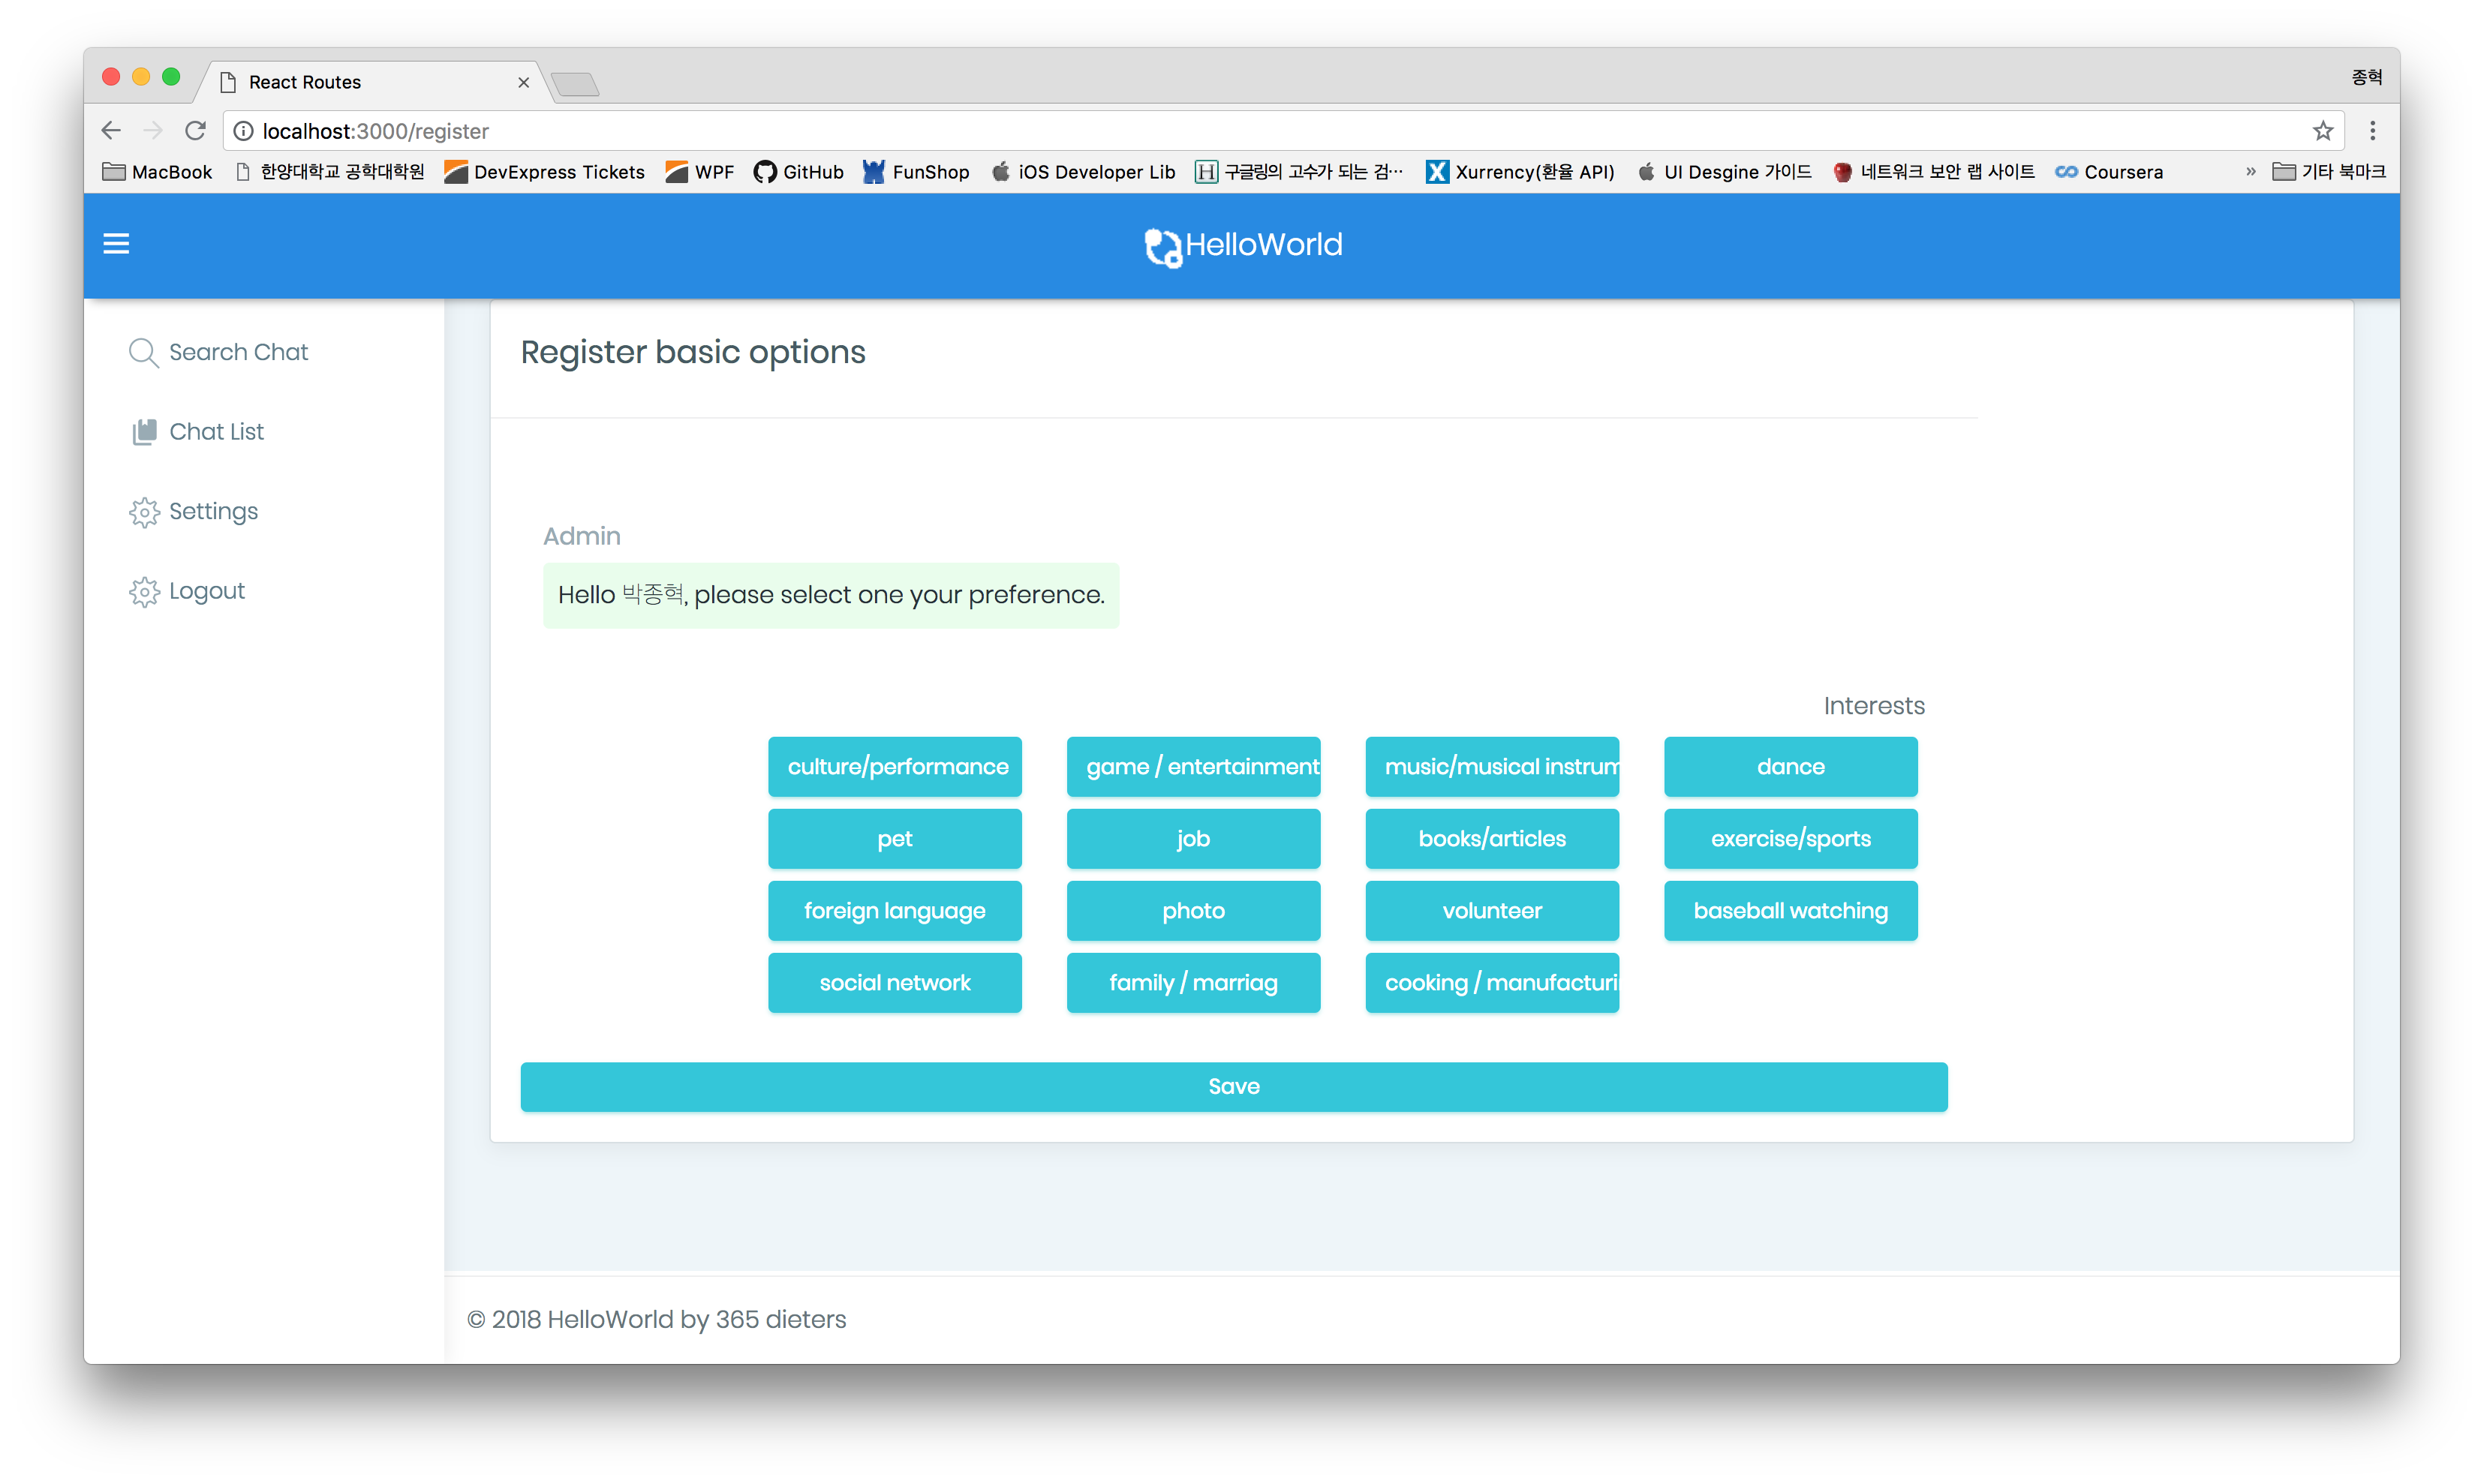Click the Chat List sidebar icon
Image resolution: width=2484 pixels, height=1484 pixels.
tap(145, 432)
